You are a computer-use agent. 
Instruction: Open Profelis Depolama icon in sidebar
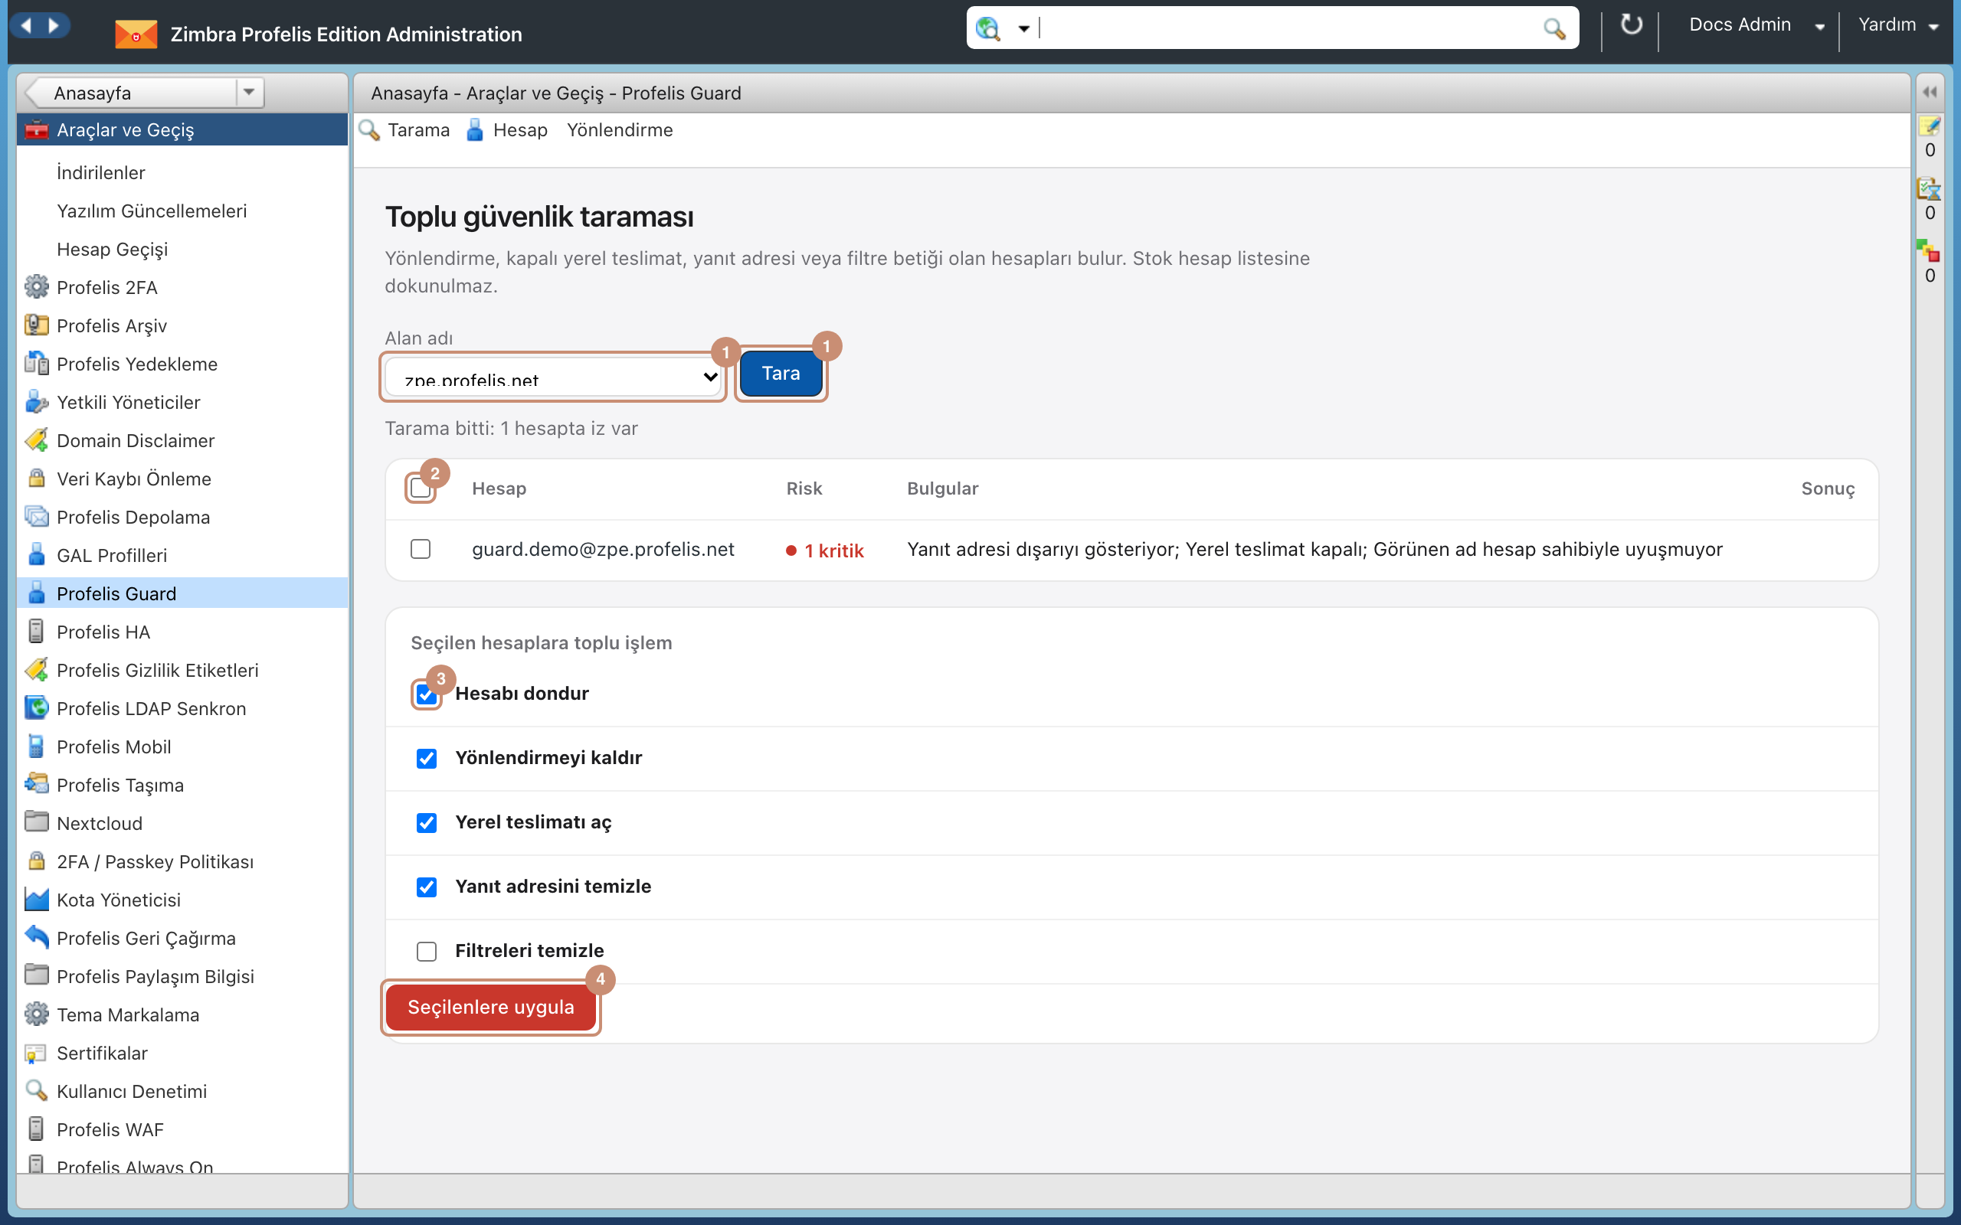tap(36, 517)
